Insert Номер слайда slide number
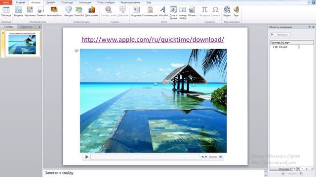 point(183,10)
